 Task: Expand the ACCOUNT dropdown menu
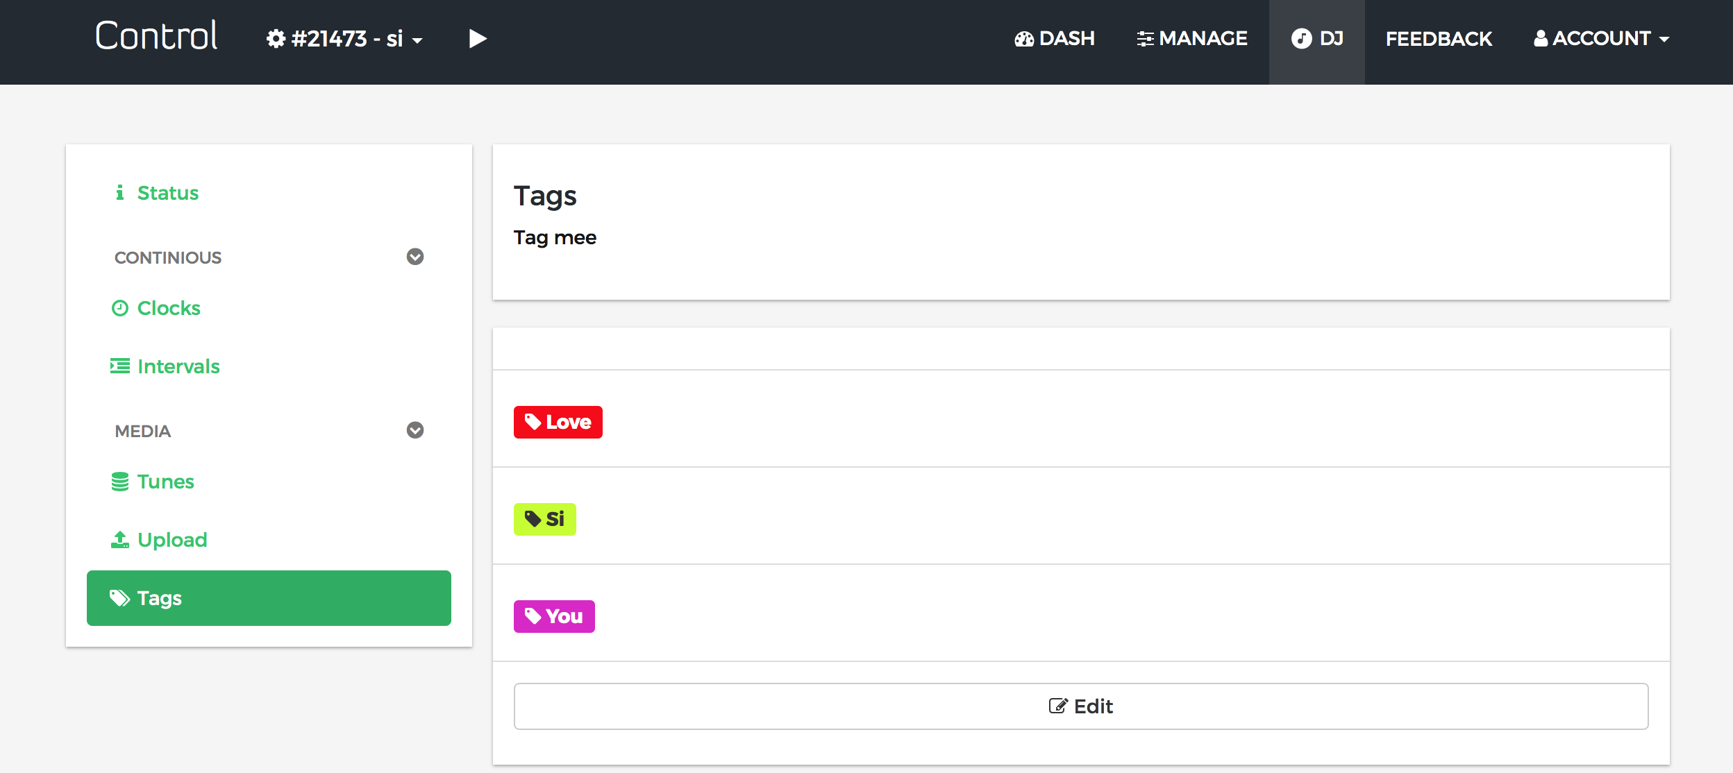click(1601, 39)
